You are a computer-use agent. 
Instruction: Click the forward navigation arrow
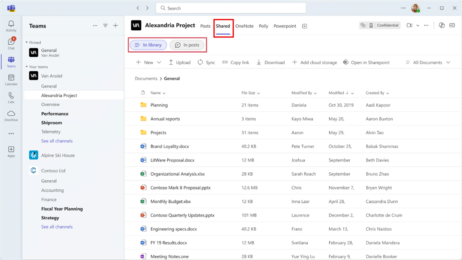coord(147,8)
